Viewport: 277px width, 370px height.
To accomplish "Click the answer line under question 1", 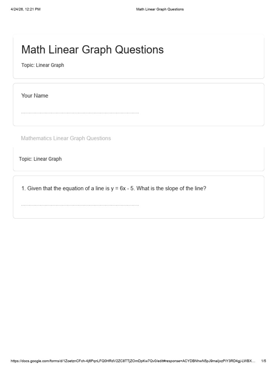I will 80,205.
